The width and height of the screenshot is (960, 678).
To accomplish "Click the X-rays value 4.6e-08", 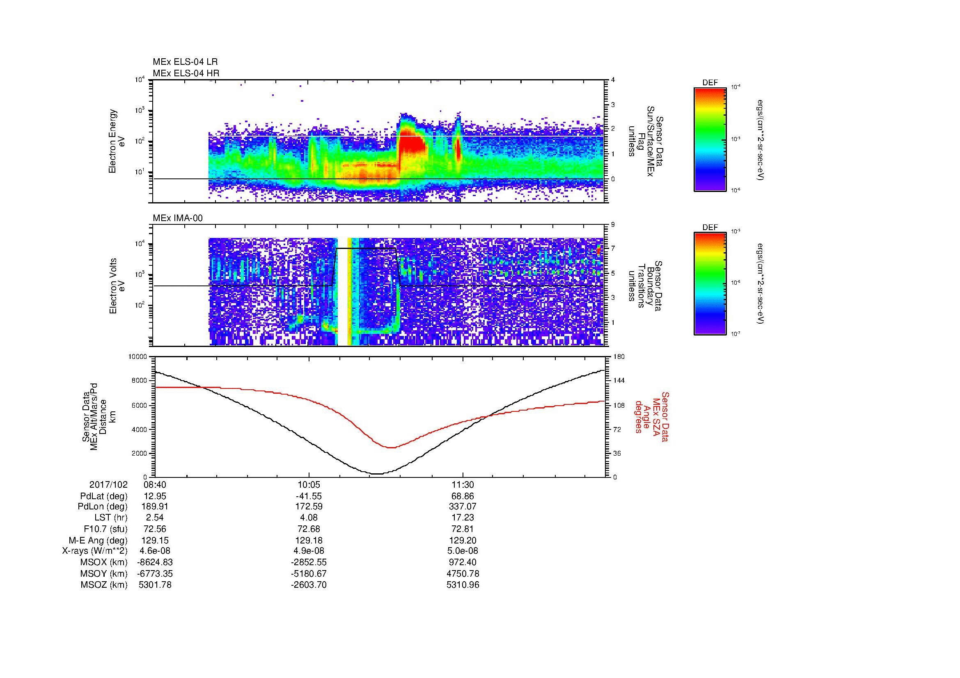I will coord(155,551).
